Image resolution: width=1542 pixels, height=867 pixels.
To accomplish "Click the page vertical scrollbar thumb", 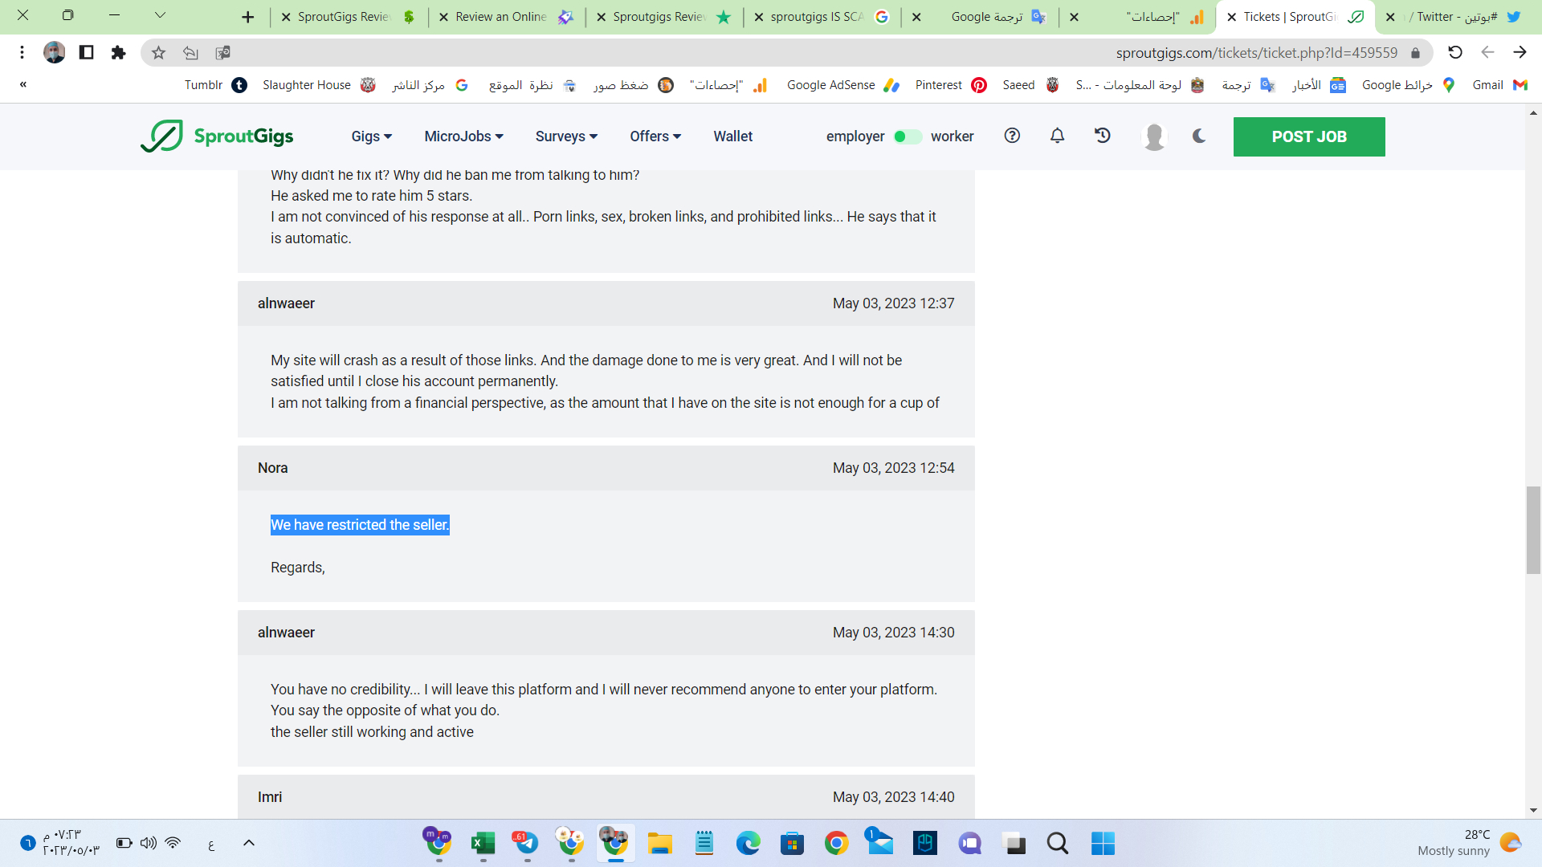I will pyautogui.click(x=1533, y=530).
